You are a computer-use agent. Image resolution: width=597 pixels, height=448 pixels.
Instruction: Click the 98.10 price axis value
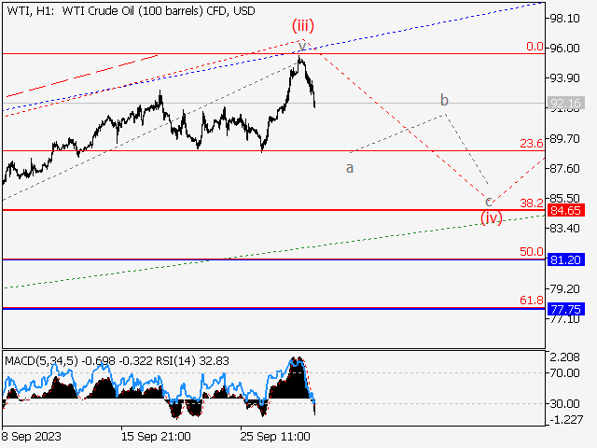tap(566, 19)
